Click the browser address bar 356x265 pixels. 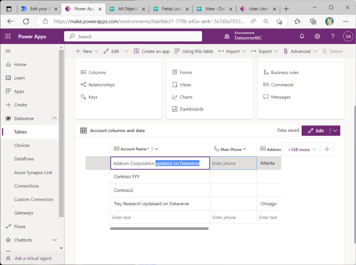click(149, 21)
